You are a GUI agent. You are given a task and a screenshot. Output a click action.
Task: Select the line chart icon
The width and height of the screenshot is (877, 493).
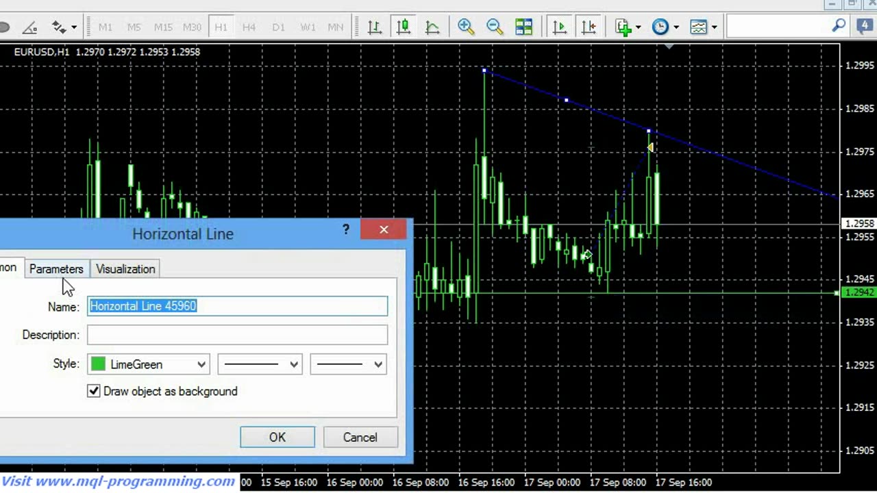pos(432,27)
